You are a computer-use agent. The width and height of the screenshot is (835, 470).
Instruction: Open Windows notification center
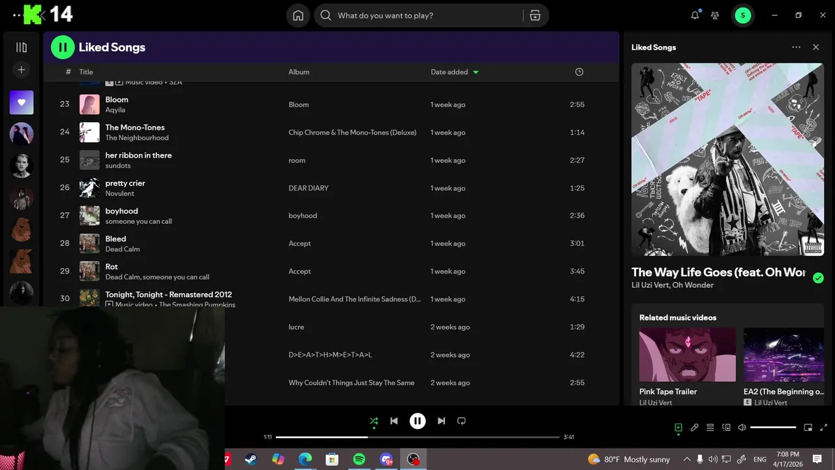point(817,460)
